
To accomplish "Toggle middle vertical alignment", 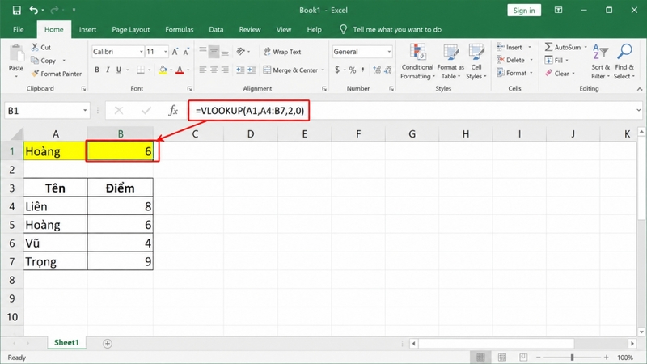I will 214,52.
